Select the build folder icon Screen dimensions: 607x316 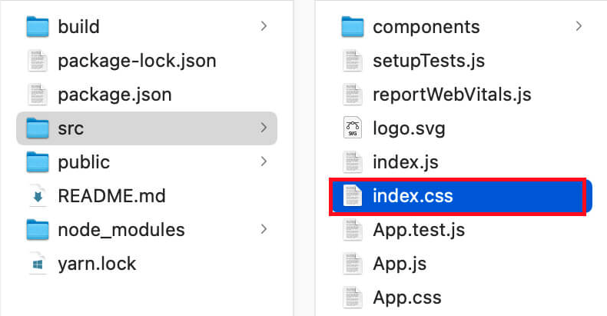click(x=38, y=27)
